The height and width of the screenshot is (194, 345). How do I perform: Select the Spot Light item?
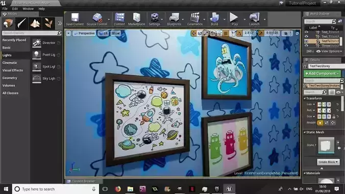coord(46,67)
